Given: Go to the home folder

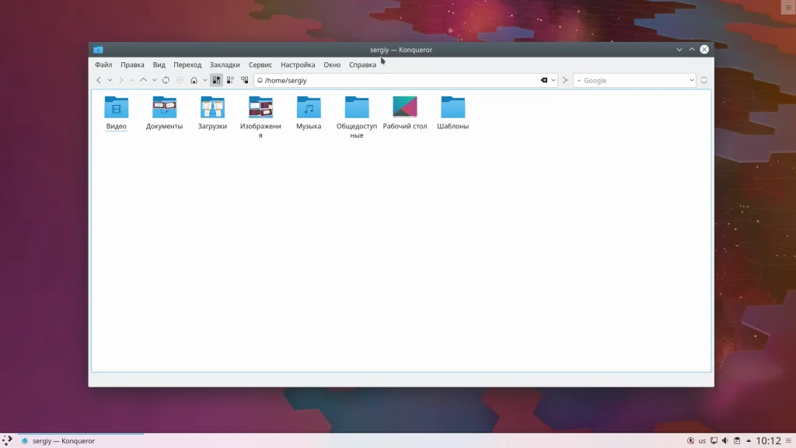Looking at the screenshot, I should click(x=194, y=80).
